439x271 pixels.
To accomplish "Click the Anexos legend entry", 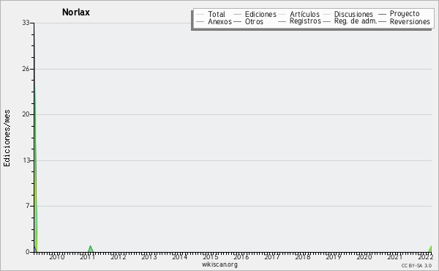I will [x=214, y=21].
